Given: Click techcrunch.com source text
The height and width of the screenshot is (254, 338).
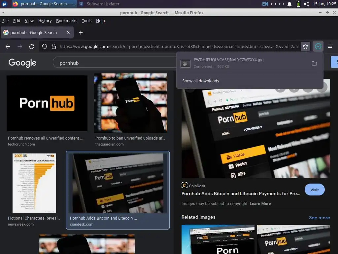Looking at the screenshot, I should click(21, 144).
